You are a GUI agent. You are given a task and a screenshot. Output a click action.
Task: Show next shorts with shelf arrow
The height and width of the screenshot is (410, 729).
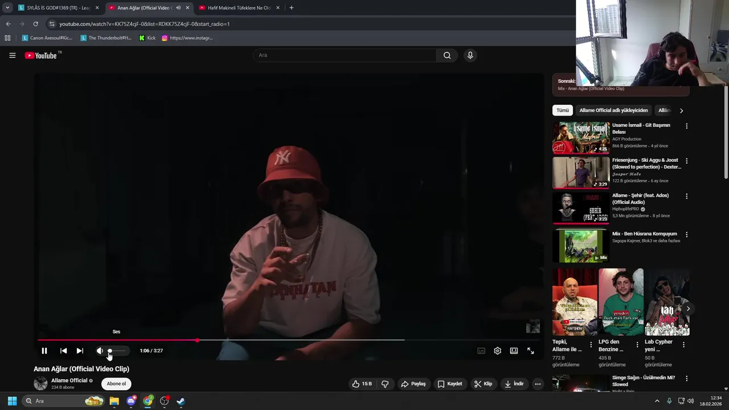click(688, 309)
